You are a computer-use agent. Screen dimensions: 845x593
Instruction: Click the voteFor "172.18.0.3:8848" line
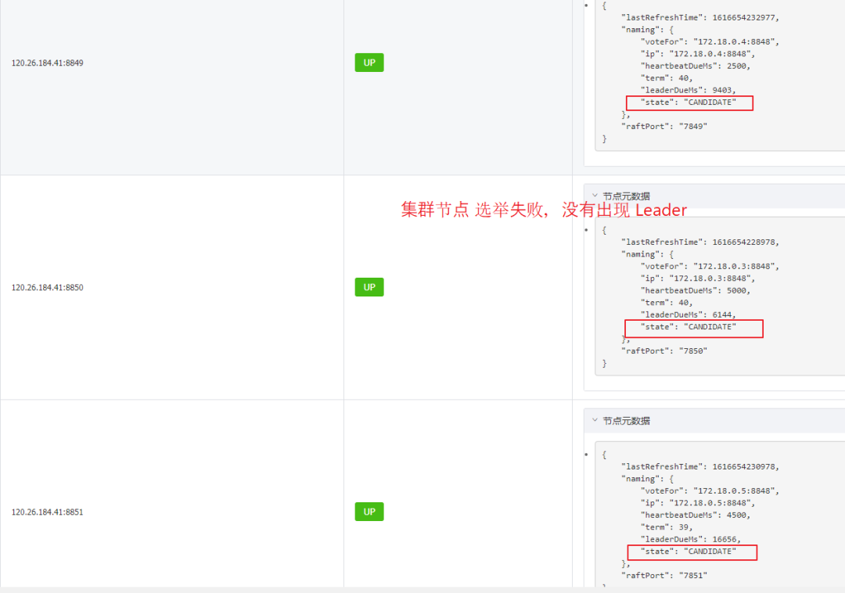pyautogui.click(x=710, y=267)
